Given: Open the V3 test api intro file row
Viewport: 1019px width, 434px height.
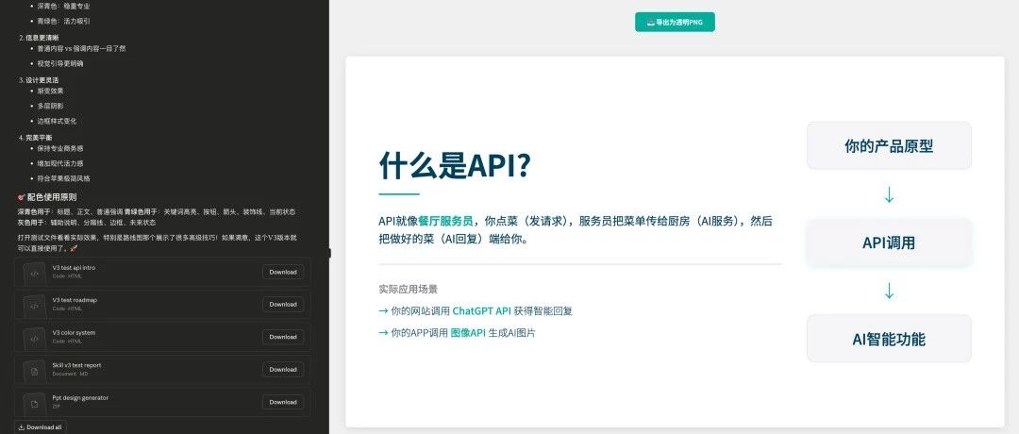Looking at the screenshot, I should point(162,273).
